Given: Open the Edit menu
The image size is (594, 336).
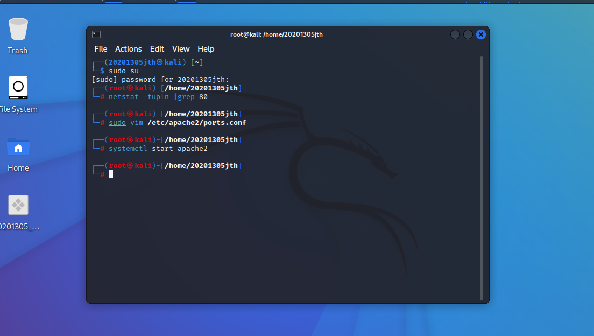Looking at the screenshot, I should [157, 49].
